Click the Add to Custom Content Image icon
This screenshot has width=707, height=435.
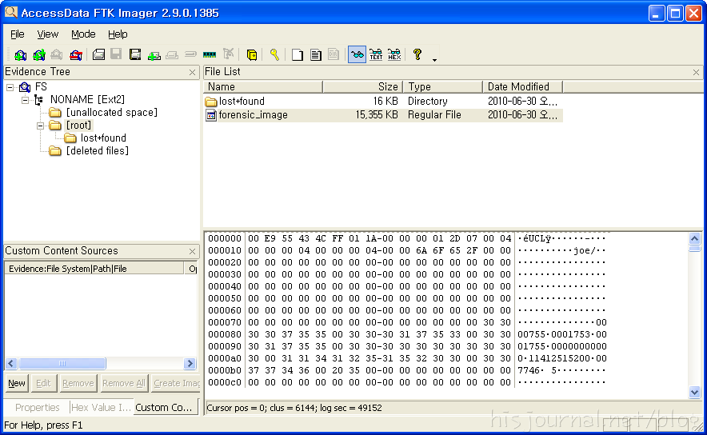[x=154, y=55]
